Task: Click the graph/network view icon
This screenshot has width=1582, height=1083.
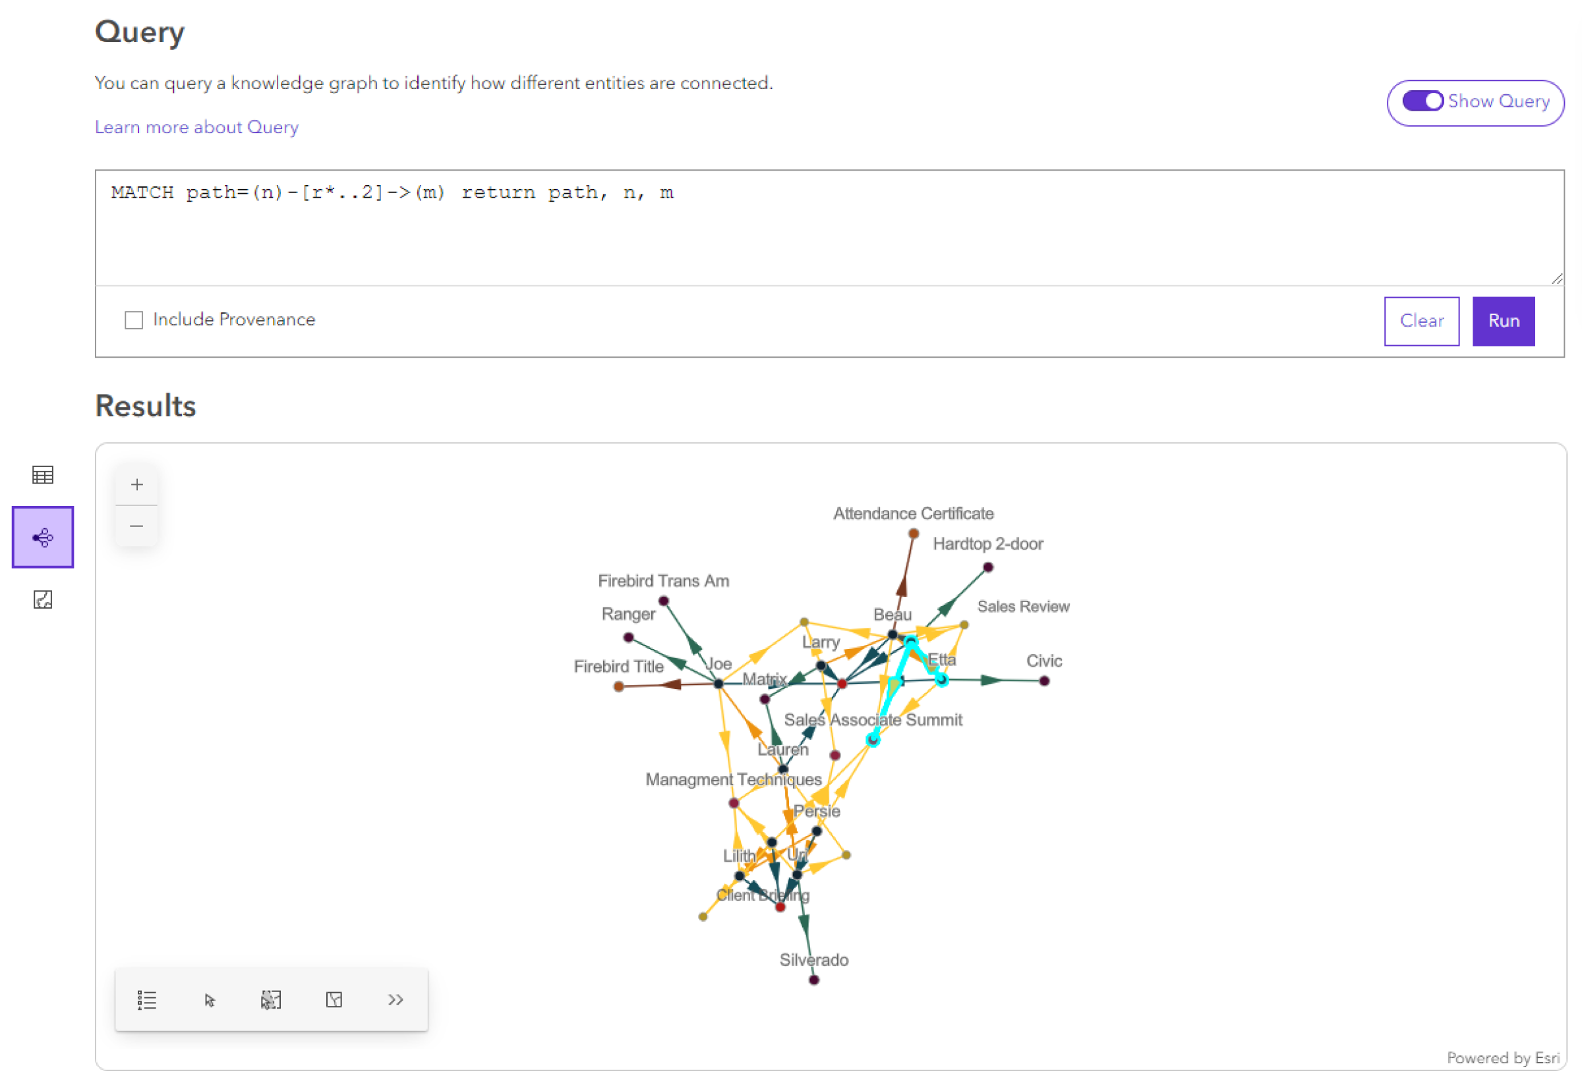Action: coord(42,538)
